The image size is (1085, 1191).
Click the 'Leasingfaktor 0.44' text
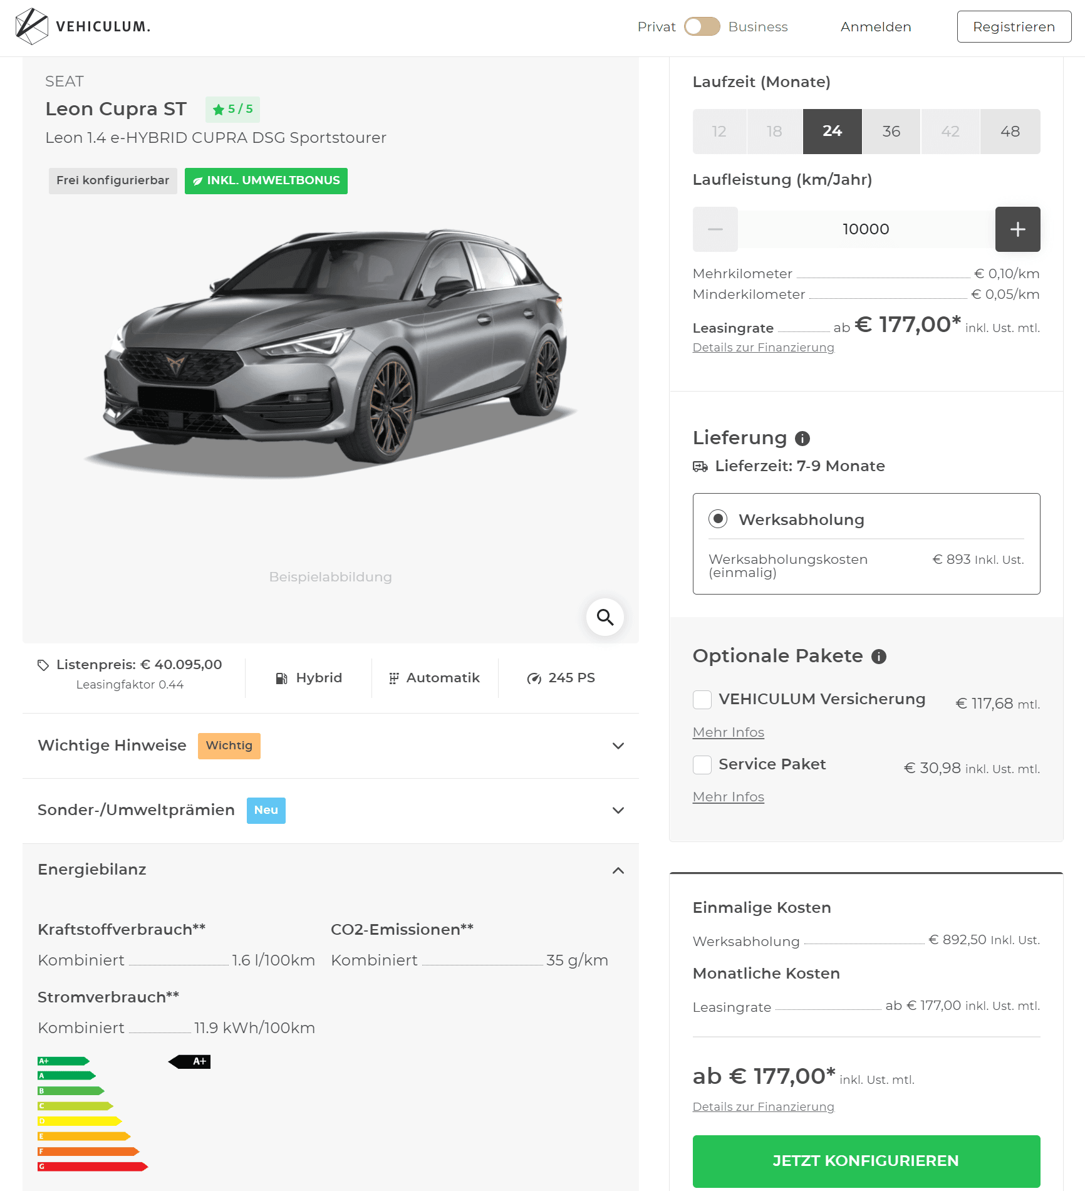point(130,685)
